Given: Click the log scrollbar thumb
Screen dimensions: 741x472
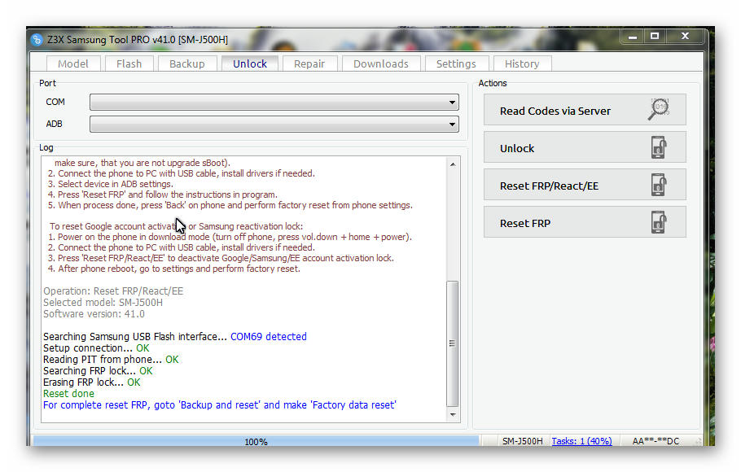Looking at the screenshot, I should click(x=452, y=343).
